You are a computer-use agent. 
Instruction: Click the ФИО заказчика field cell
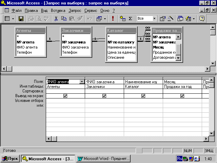pos(104,82)
